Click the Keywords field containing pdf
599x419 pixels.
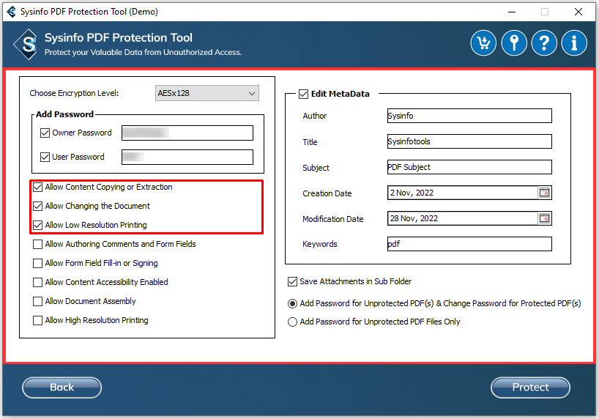(469, 244)
